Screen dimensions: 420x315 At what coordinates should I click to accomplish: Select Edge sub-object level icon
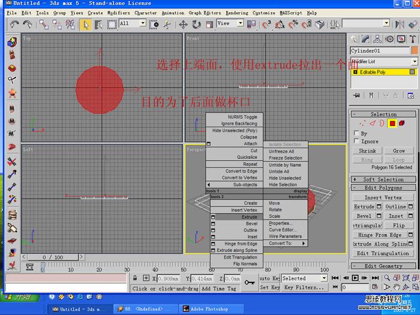click(x=373, y=123)
